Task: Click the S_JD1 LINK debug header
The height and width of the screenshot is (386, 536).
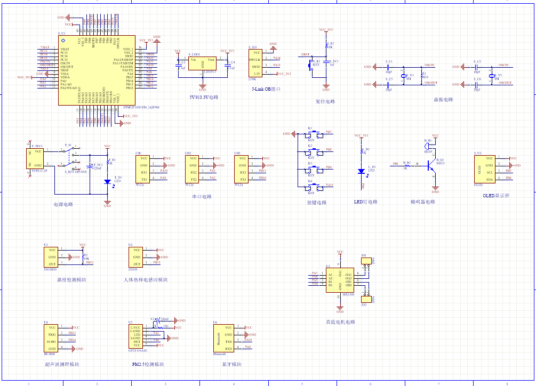Action: point(255,63)
